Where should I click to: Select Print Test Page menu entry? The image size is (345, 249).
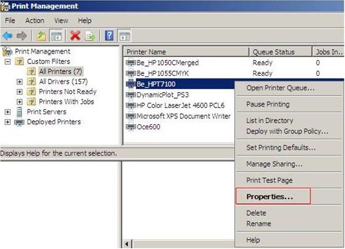269,180
